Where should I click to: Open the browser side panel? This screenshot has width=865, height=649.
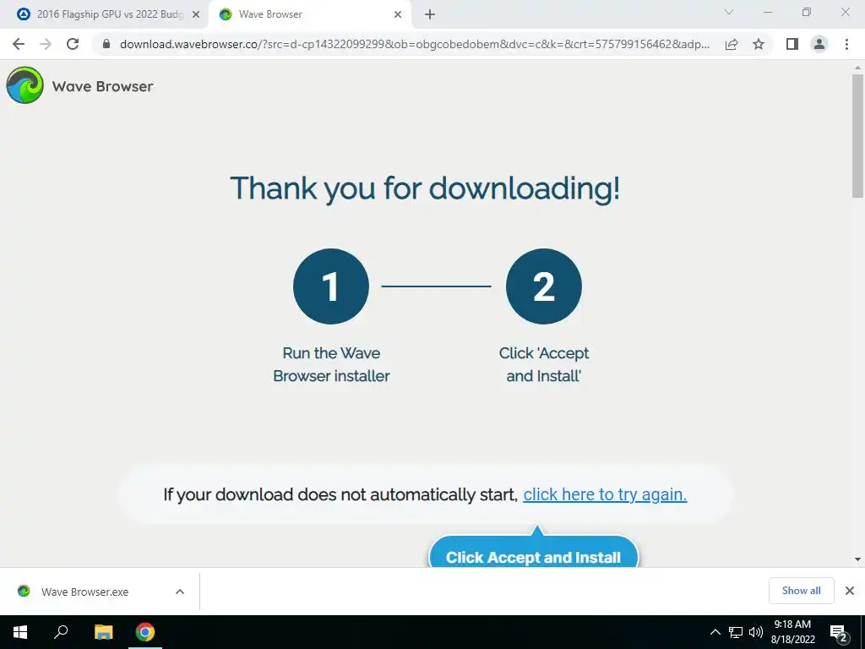point(792,44)
